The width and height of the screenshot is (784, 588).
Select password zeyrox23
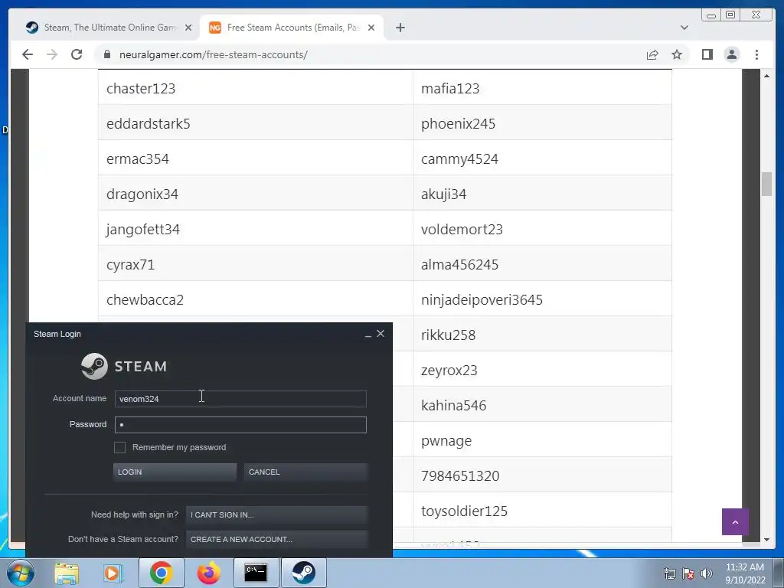pyautogui.click(x=449, y=370)
